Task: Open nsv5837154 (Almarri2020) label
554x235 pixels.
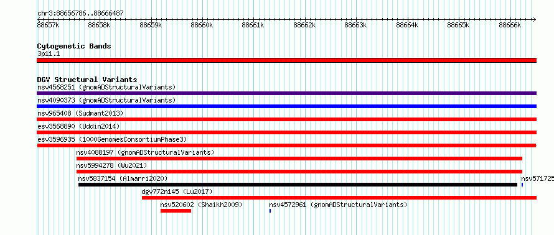Action: [123, 178]
